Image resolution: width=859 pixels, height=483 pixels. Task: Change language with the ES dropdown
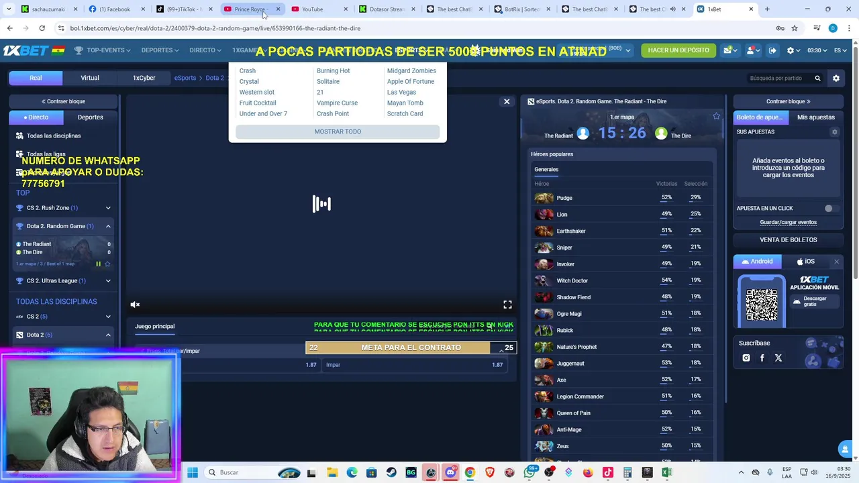tap(840, 50)
